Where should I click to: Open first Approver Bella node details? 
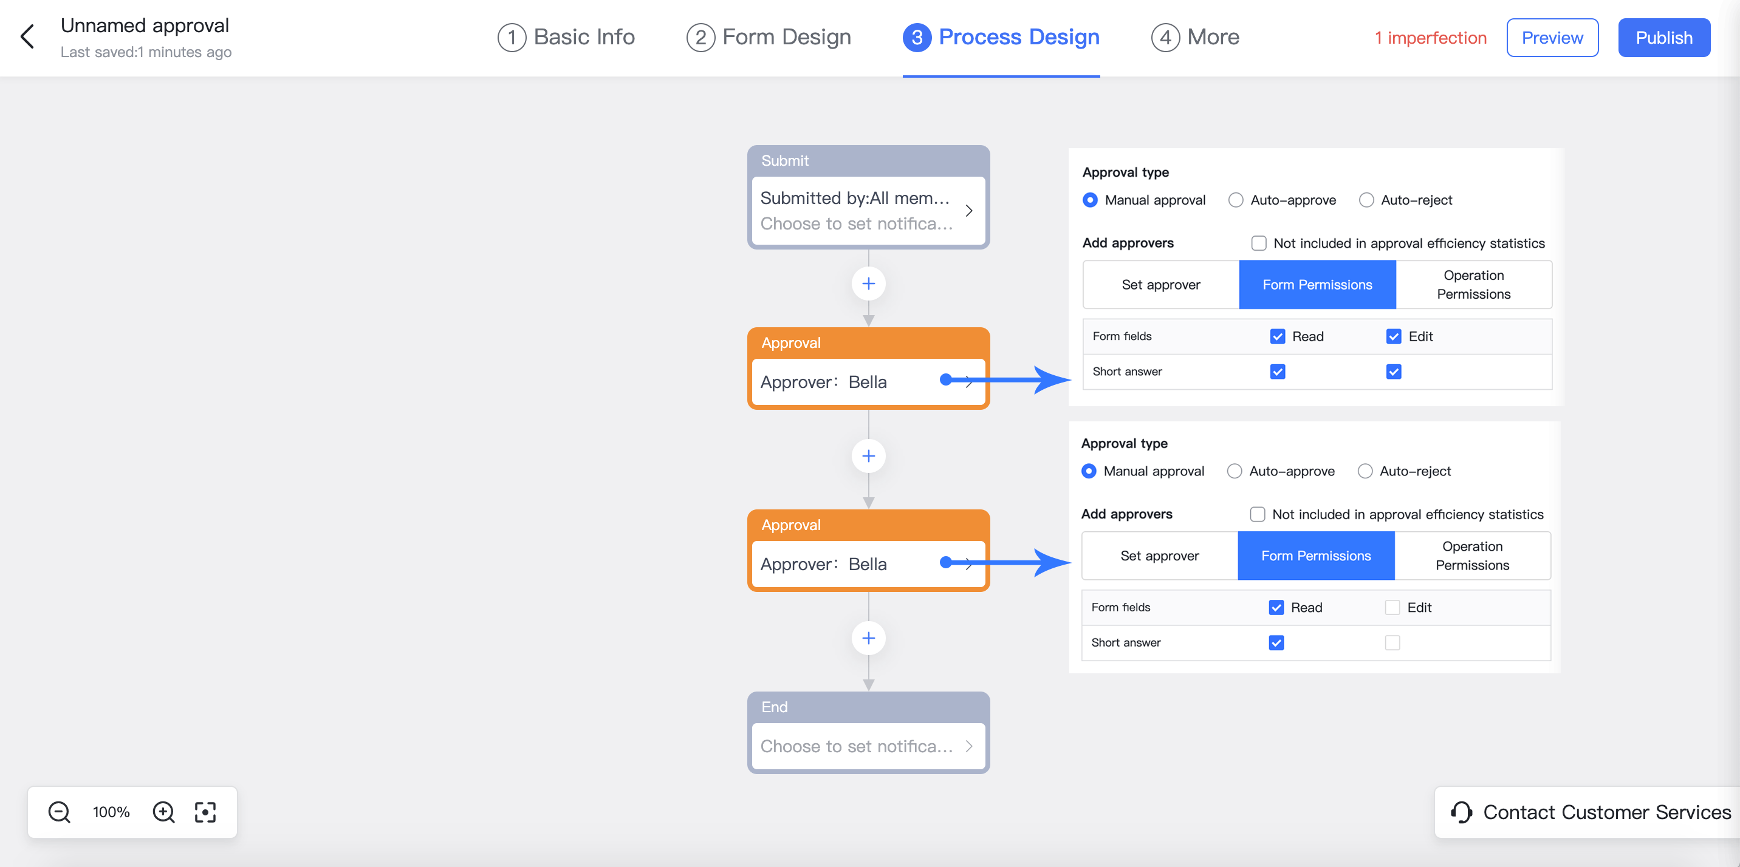pyautogui.click(x=868, y=381)
